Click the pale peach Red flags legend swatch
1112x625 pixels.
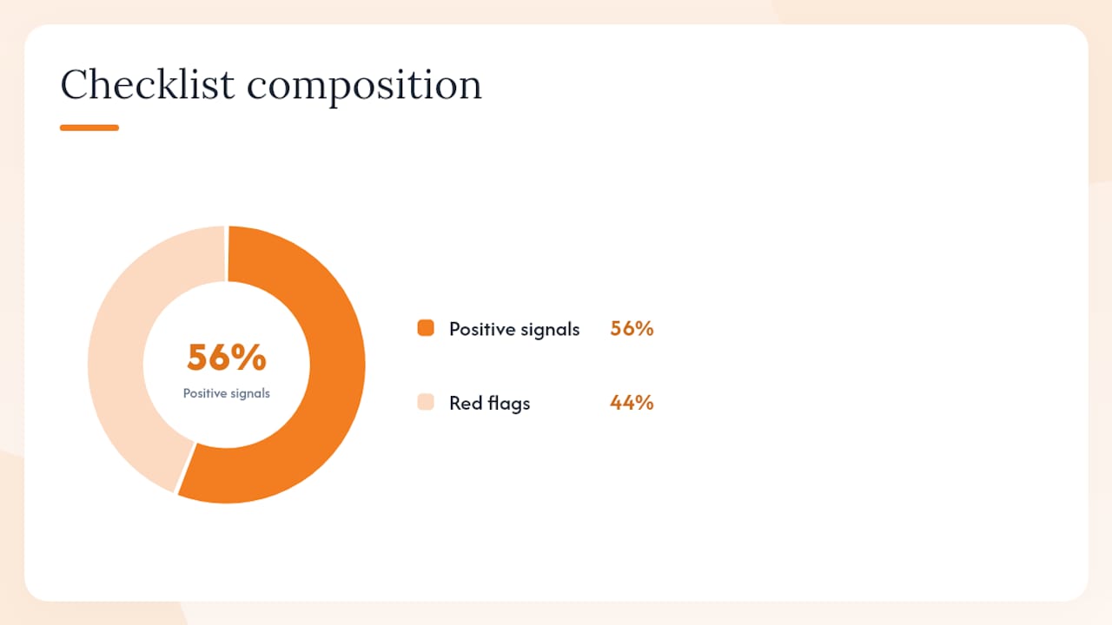[x=426, y=402]
